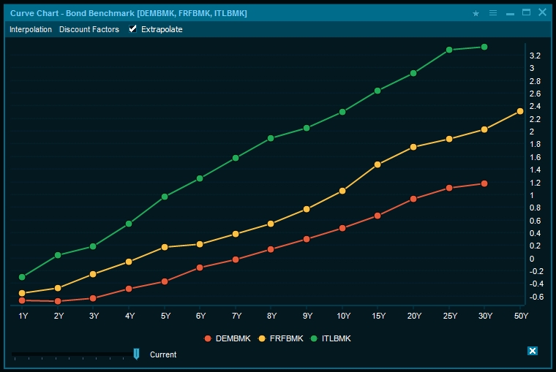Open the hamburger menu icon in title bar
This screenshot has height=372, width=556.
click(493, 13)
